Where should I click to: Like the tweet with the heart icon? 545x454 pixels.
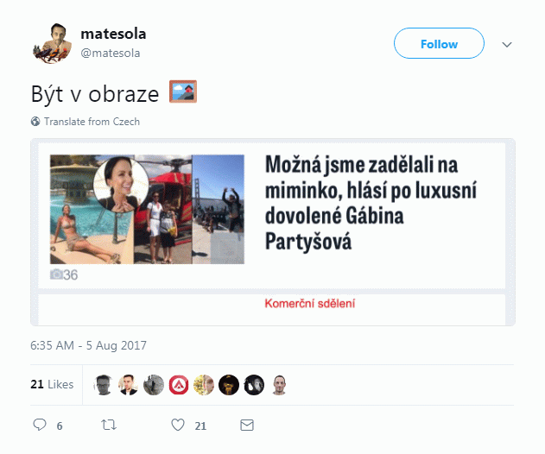pyautogui.click(x=178, y=425)
